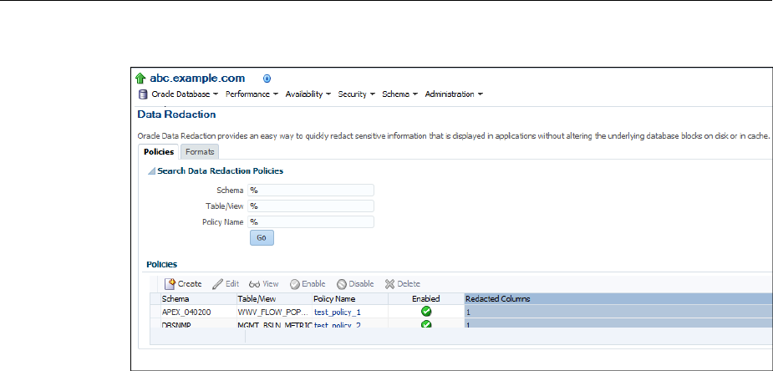Sort by the Redacted Columns header
Screen dimensions: 773x371
(x=618, y=298)
